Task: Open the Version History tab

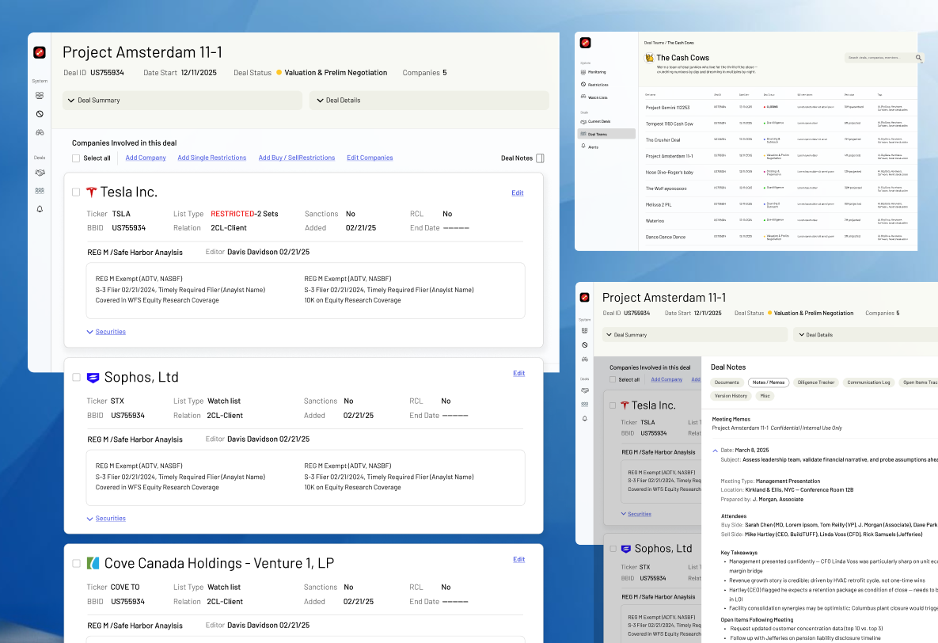Action: (x=731, y=396)
